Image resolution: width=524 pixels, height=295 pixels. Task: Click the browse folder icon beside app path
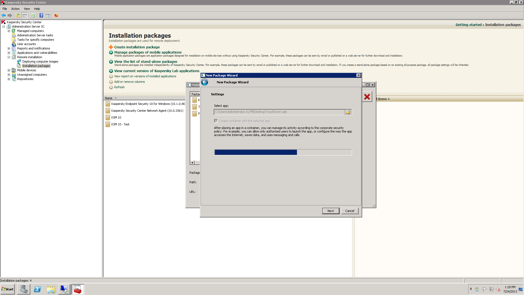click(348, 112)
